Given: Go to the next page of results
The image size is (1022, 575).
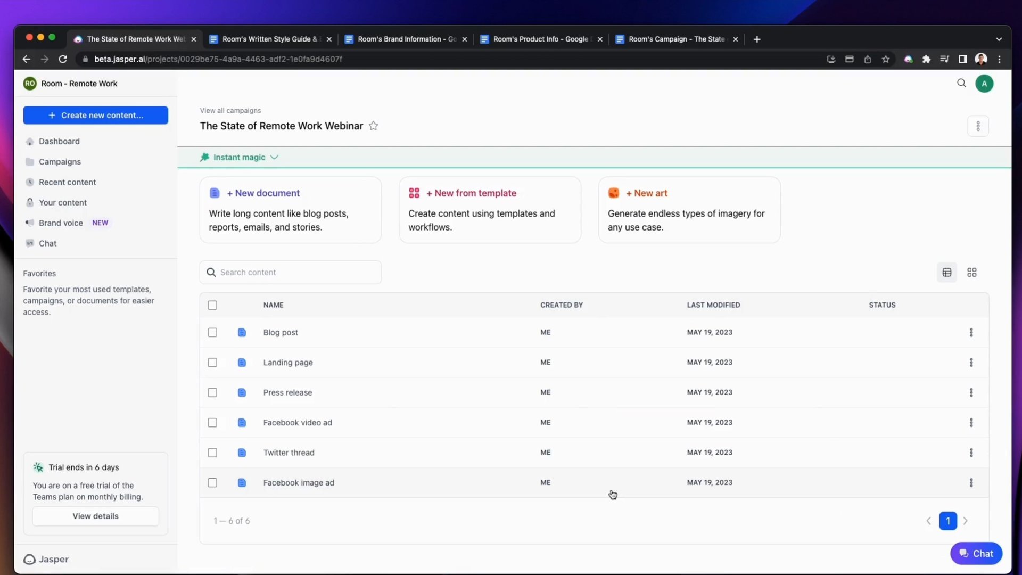Looking at the screenshot, I should 966,521.
